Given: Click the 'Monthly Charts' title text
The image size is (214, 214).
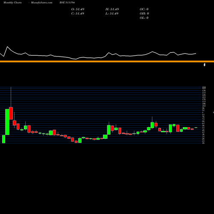Looking at the screenshot, I should (12, 3).
